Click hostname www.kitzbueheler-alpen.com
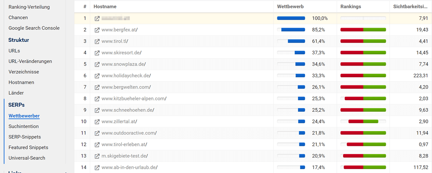The width and height of the screenshot is (432, 173). pyautogui.click(x=134, y=98)
